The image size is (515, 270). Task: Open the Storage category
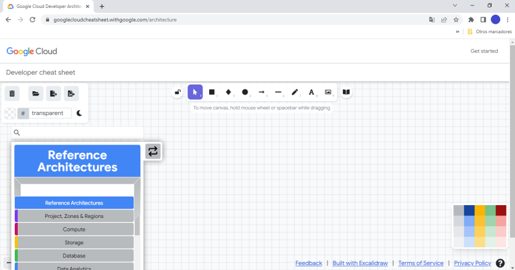(74, 242)
